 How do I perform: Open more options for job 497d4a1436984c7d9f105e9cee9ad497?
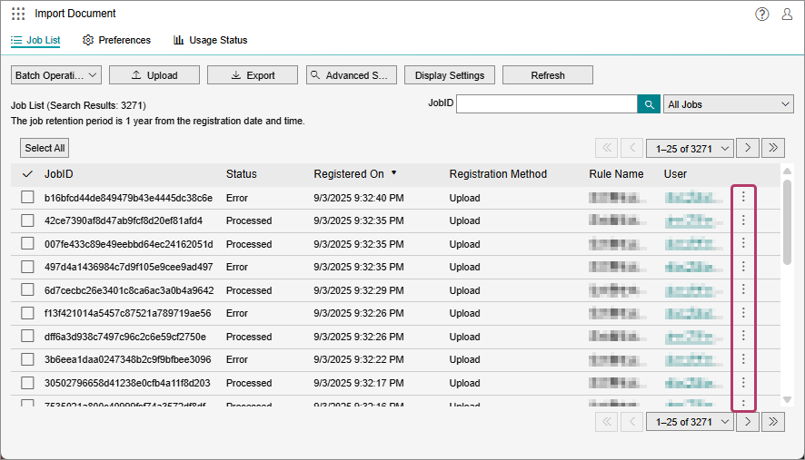pos(743,266)
